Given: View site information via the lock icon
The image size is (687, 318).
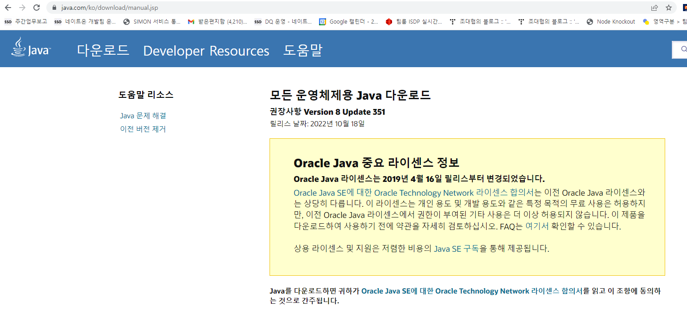Looking at the screenshot, I should pos(55,8).
